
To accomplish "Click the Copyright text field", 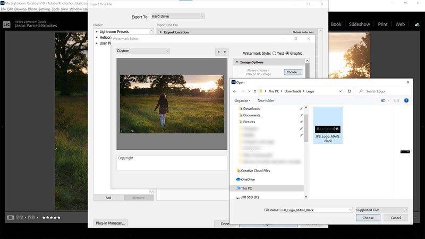I will (172, 163).
